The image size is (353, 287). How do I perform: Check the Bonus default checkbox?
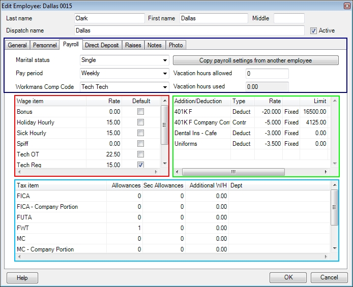140,111
